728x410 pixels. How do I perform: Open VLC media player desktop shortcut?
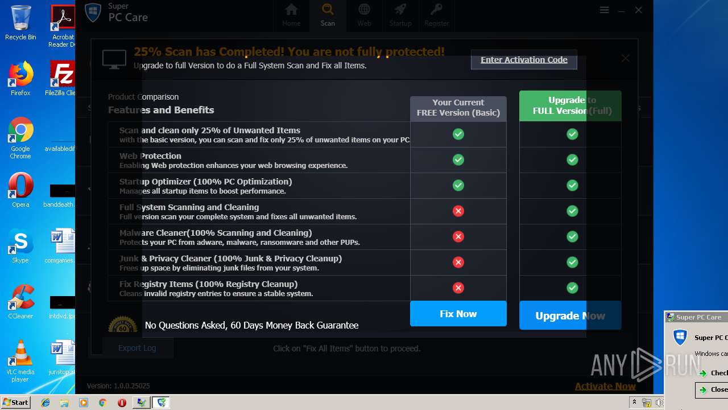20,362
